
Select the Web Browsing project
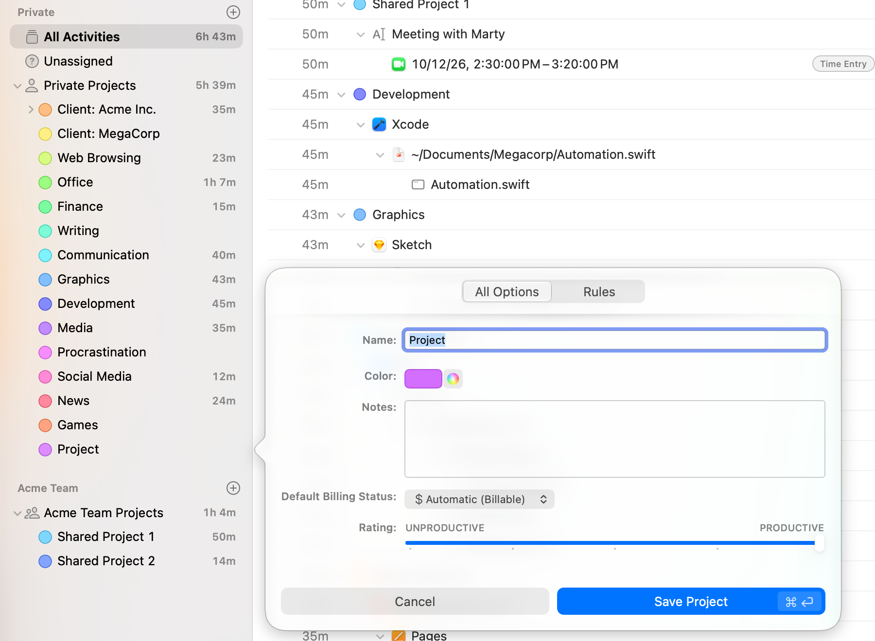126,158
